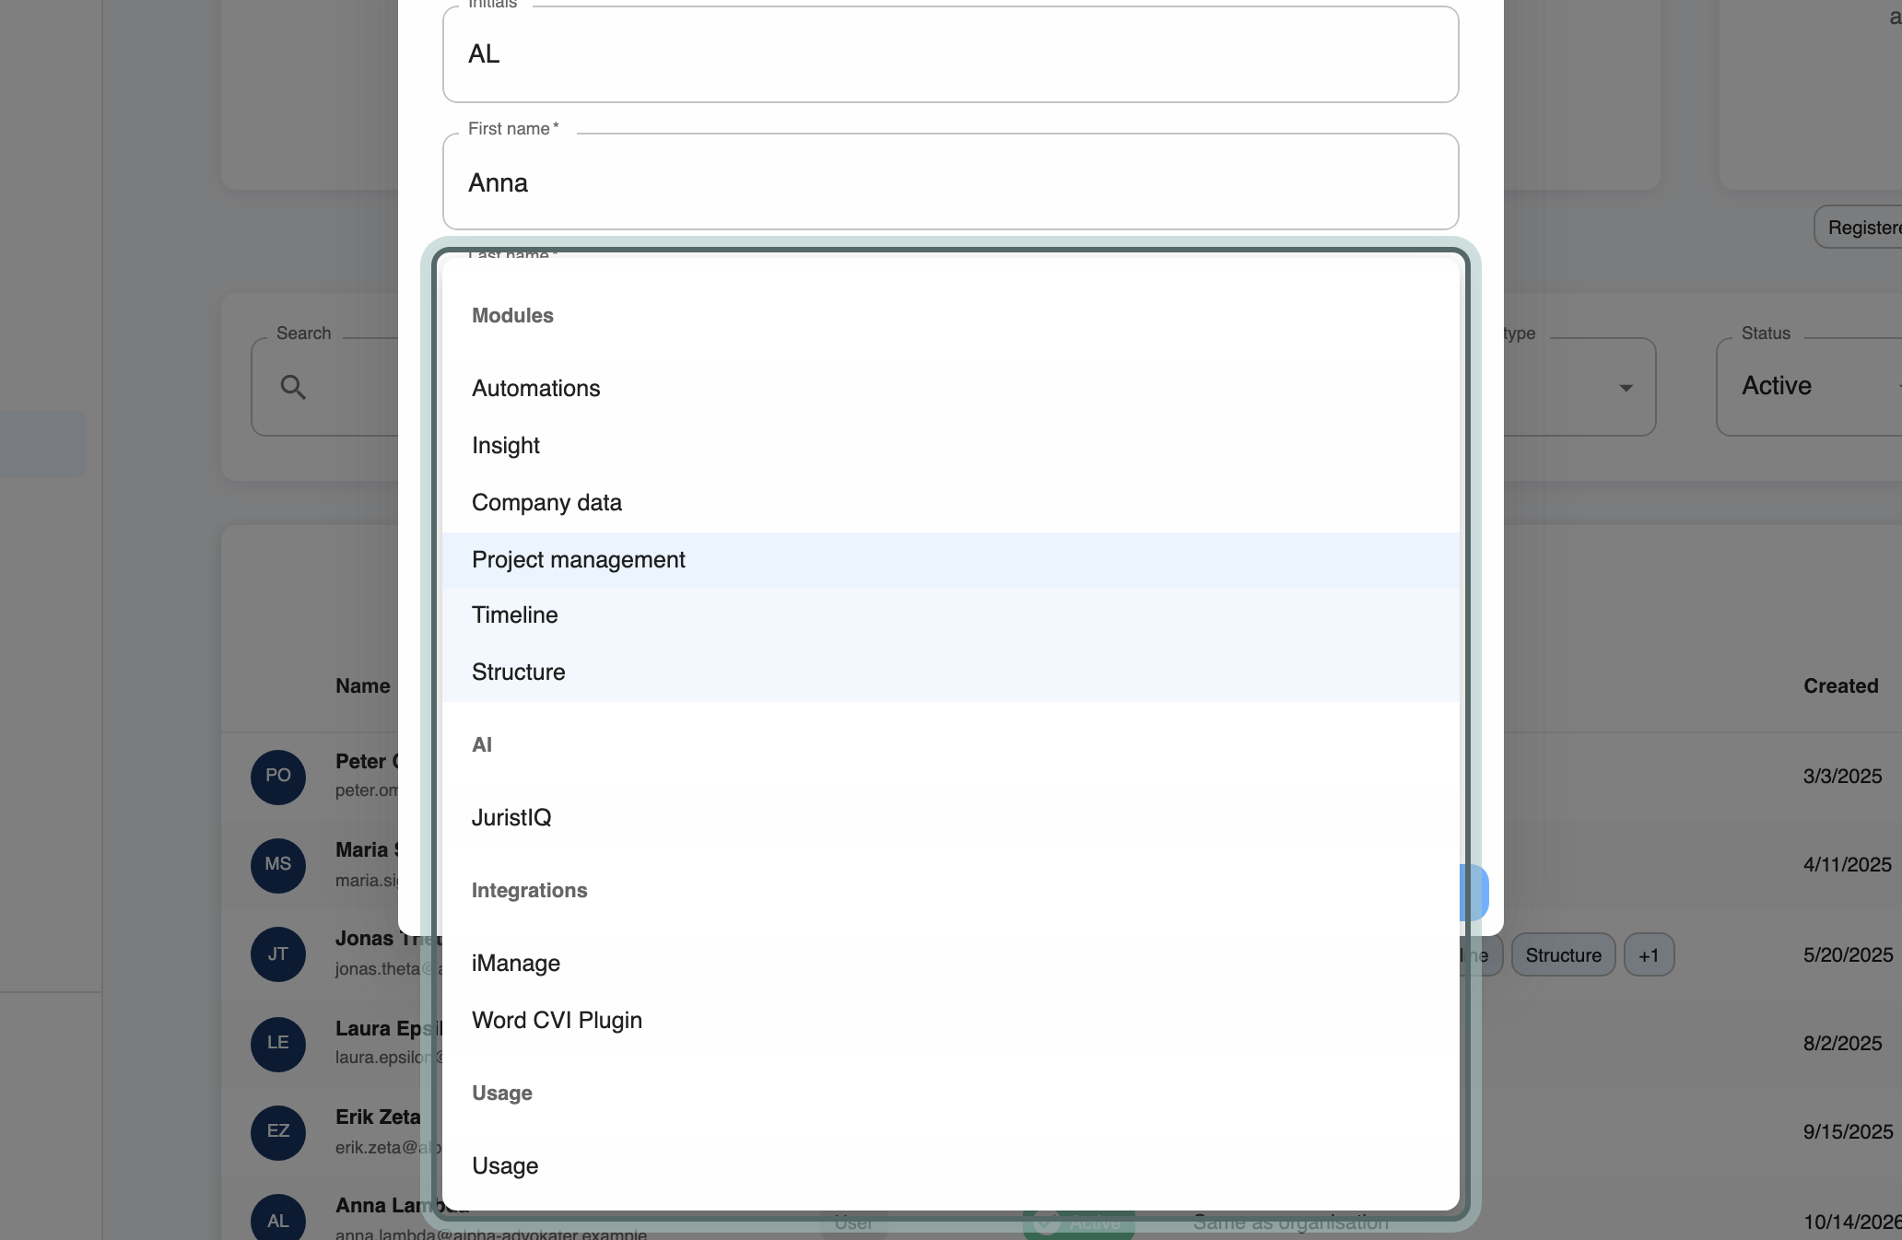Viewport: 1902px width, 1240px height.
Task: Choose the Word CVI Plugin option
Action: 951,1021
